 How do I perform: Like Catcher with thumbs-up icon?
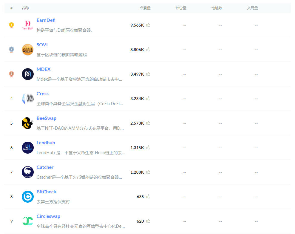point(149,172)
